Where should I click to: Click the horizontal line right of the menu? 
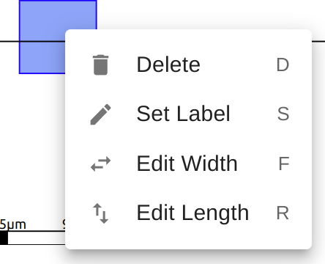click(x=318, y=41)
